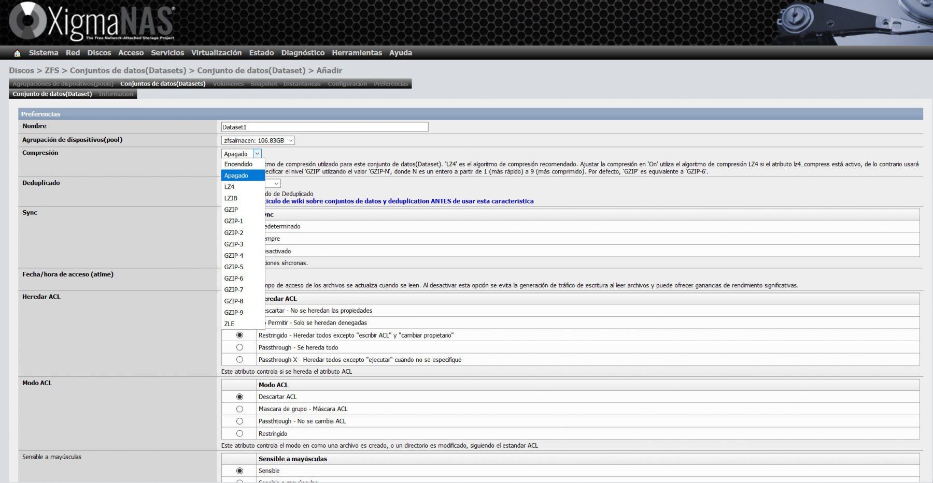Viewport: 933px width, 483px height.
Task: Switch to Agrupaciones de dispositivos(pools) tab
Action: pos(63,84)
